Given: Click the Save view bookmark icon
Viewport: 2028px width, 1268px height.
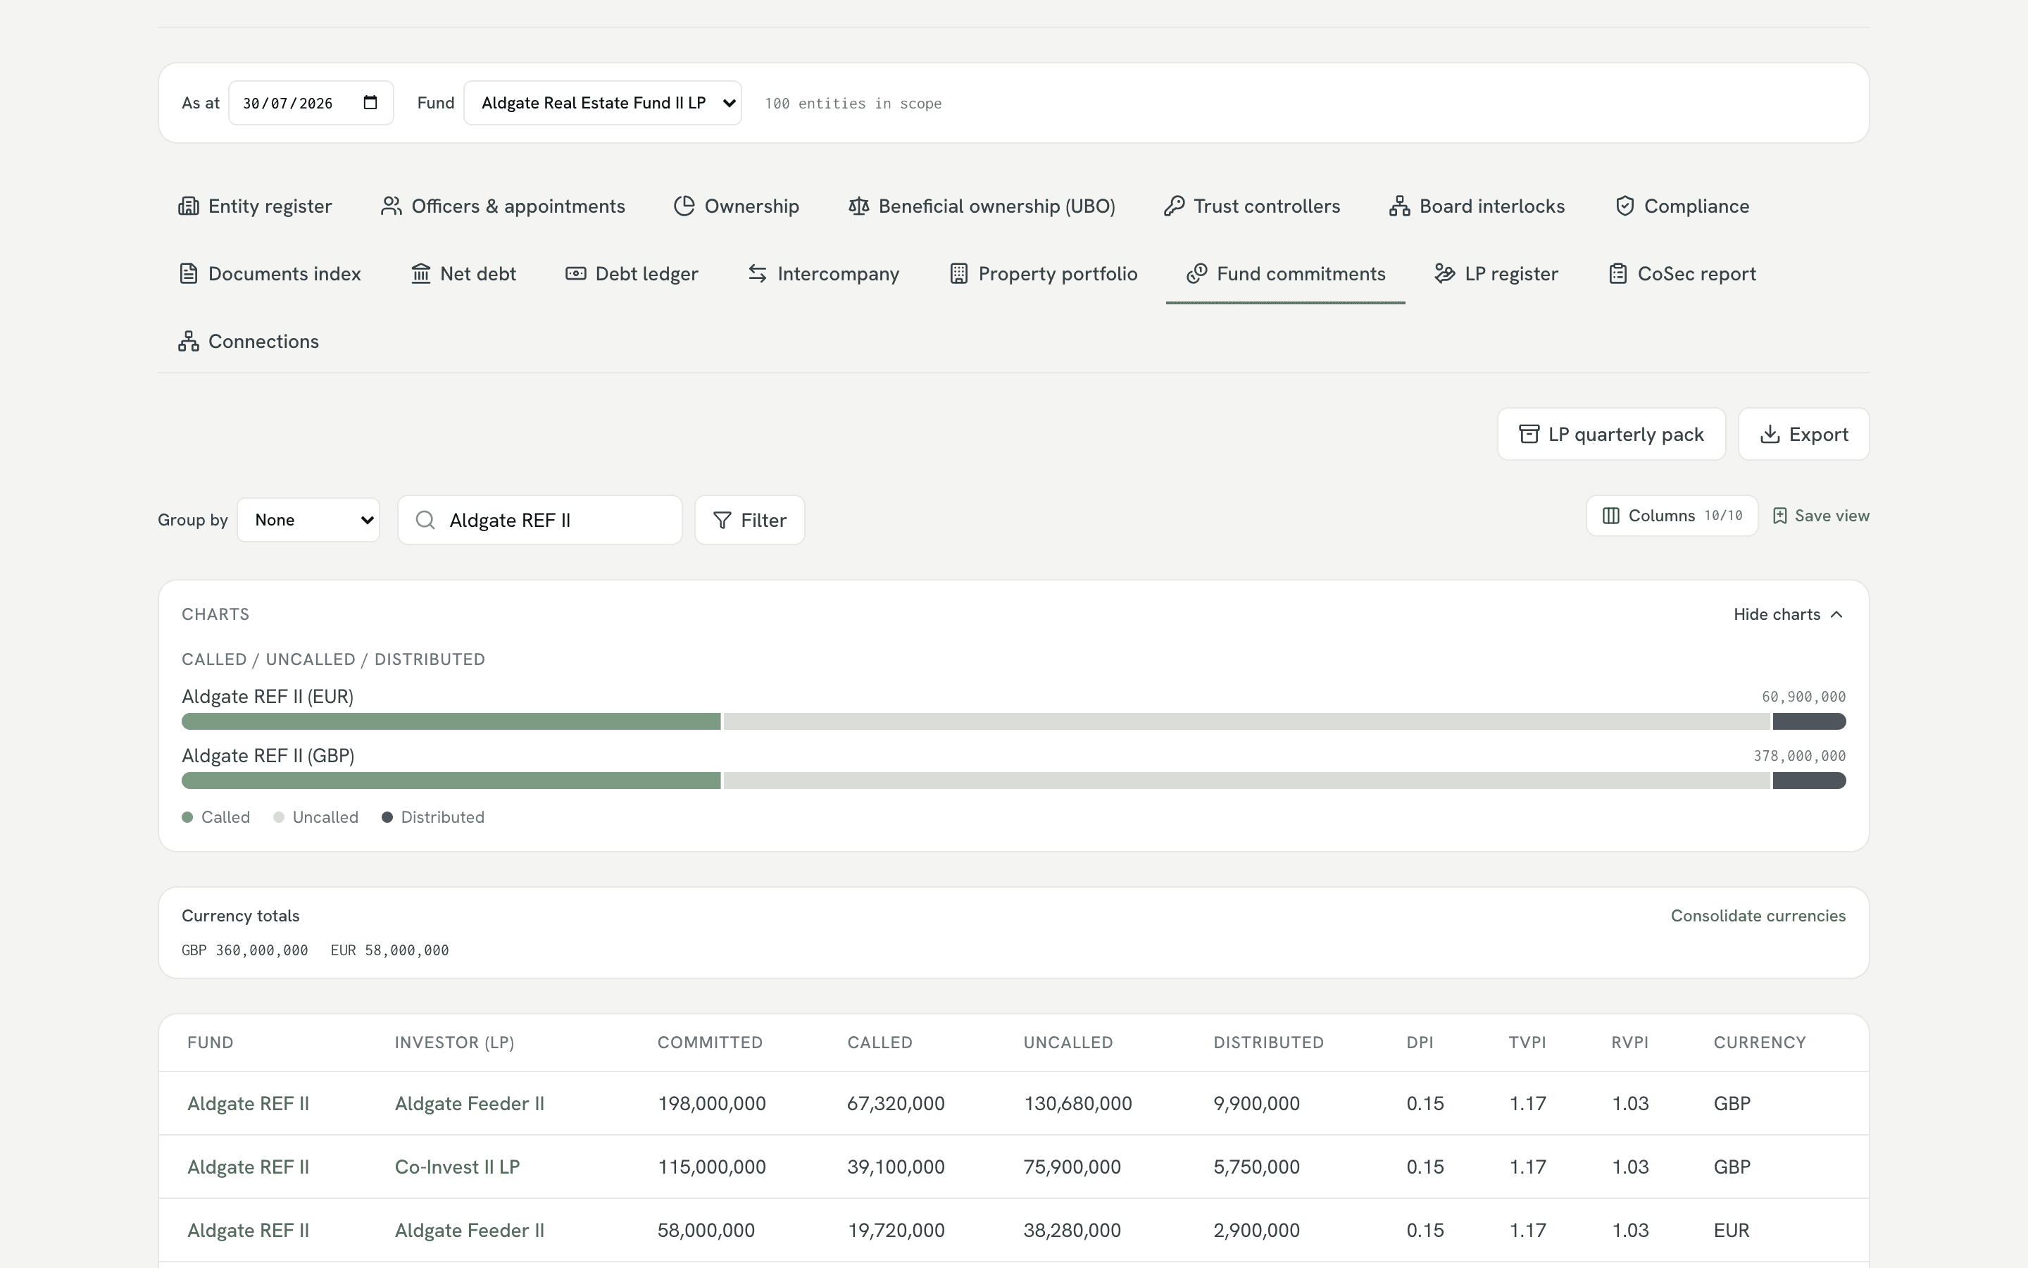Looking at the screenshot, I should pyautogui.click(x=1780, y=516).
